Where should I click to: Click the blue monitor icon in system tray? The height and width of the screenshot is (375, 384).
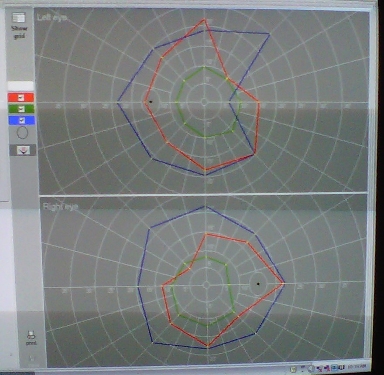coord(333,368)
